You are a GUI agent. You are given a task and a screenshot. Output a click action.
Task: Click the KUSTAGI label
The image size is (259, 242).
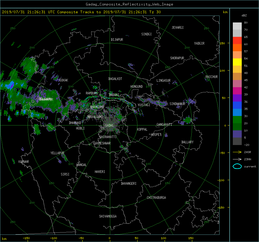144,105
